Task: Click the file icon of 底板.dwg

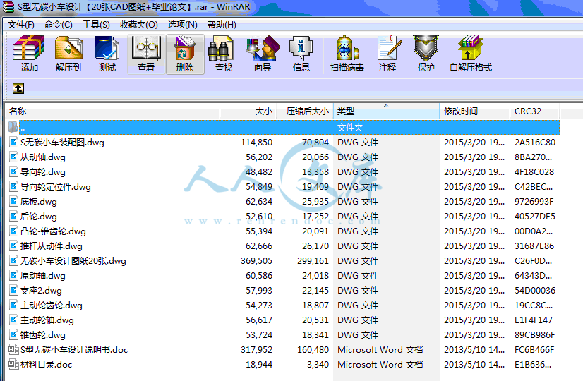Action: [13, 202]
